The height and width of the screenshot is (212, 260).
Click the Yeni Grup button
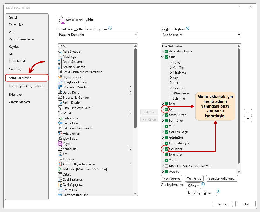[194, 178]
